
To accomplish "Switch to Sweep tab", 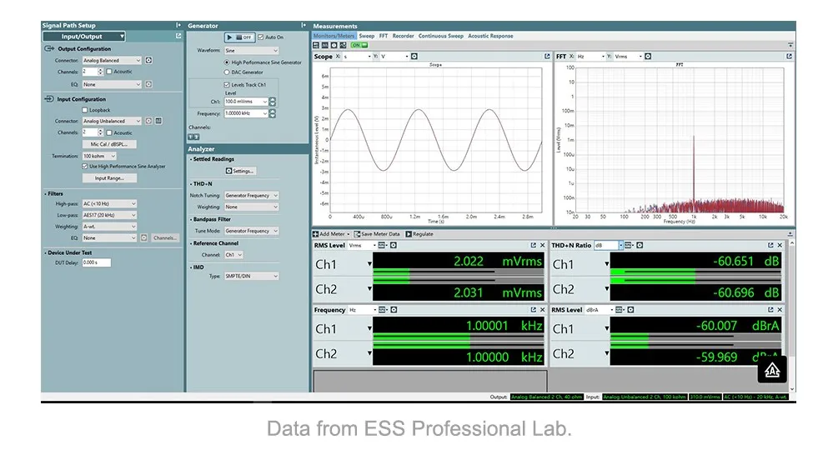I will pos(367,36).
